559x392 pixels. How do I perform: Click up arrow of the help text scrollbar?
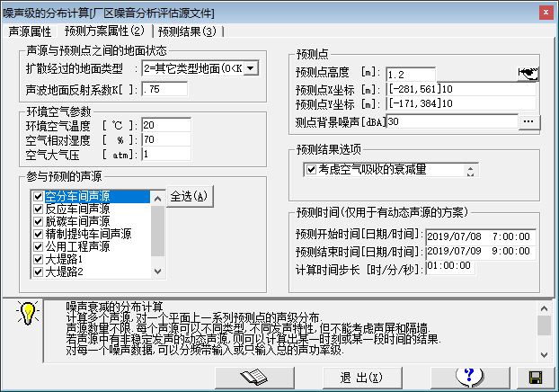[x=544, y=308]
